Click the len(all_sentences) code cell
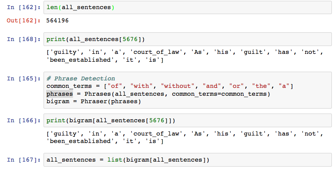 [x=187, y=7]
